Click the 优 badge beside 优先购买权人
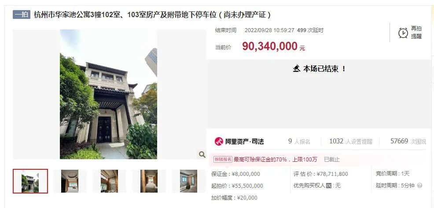The image size is (434, 208). click(x=328, y=186)
